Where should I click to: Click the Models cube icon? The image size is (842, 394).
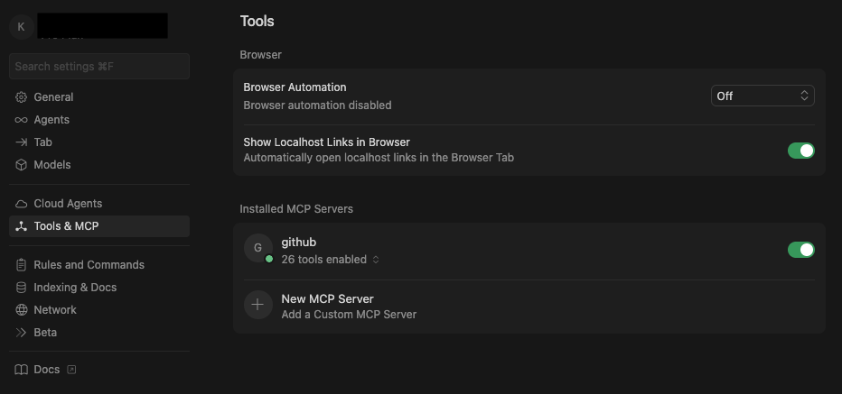coord(22,165)
